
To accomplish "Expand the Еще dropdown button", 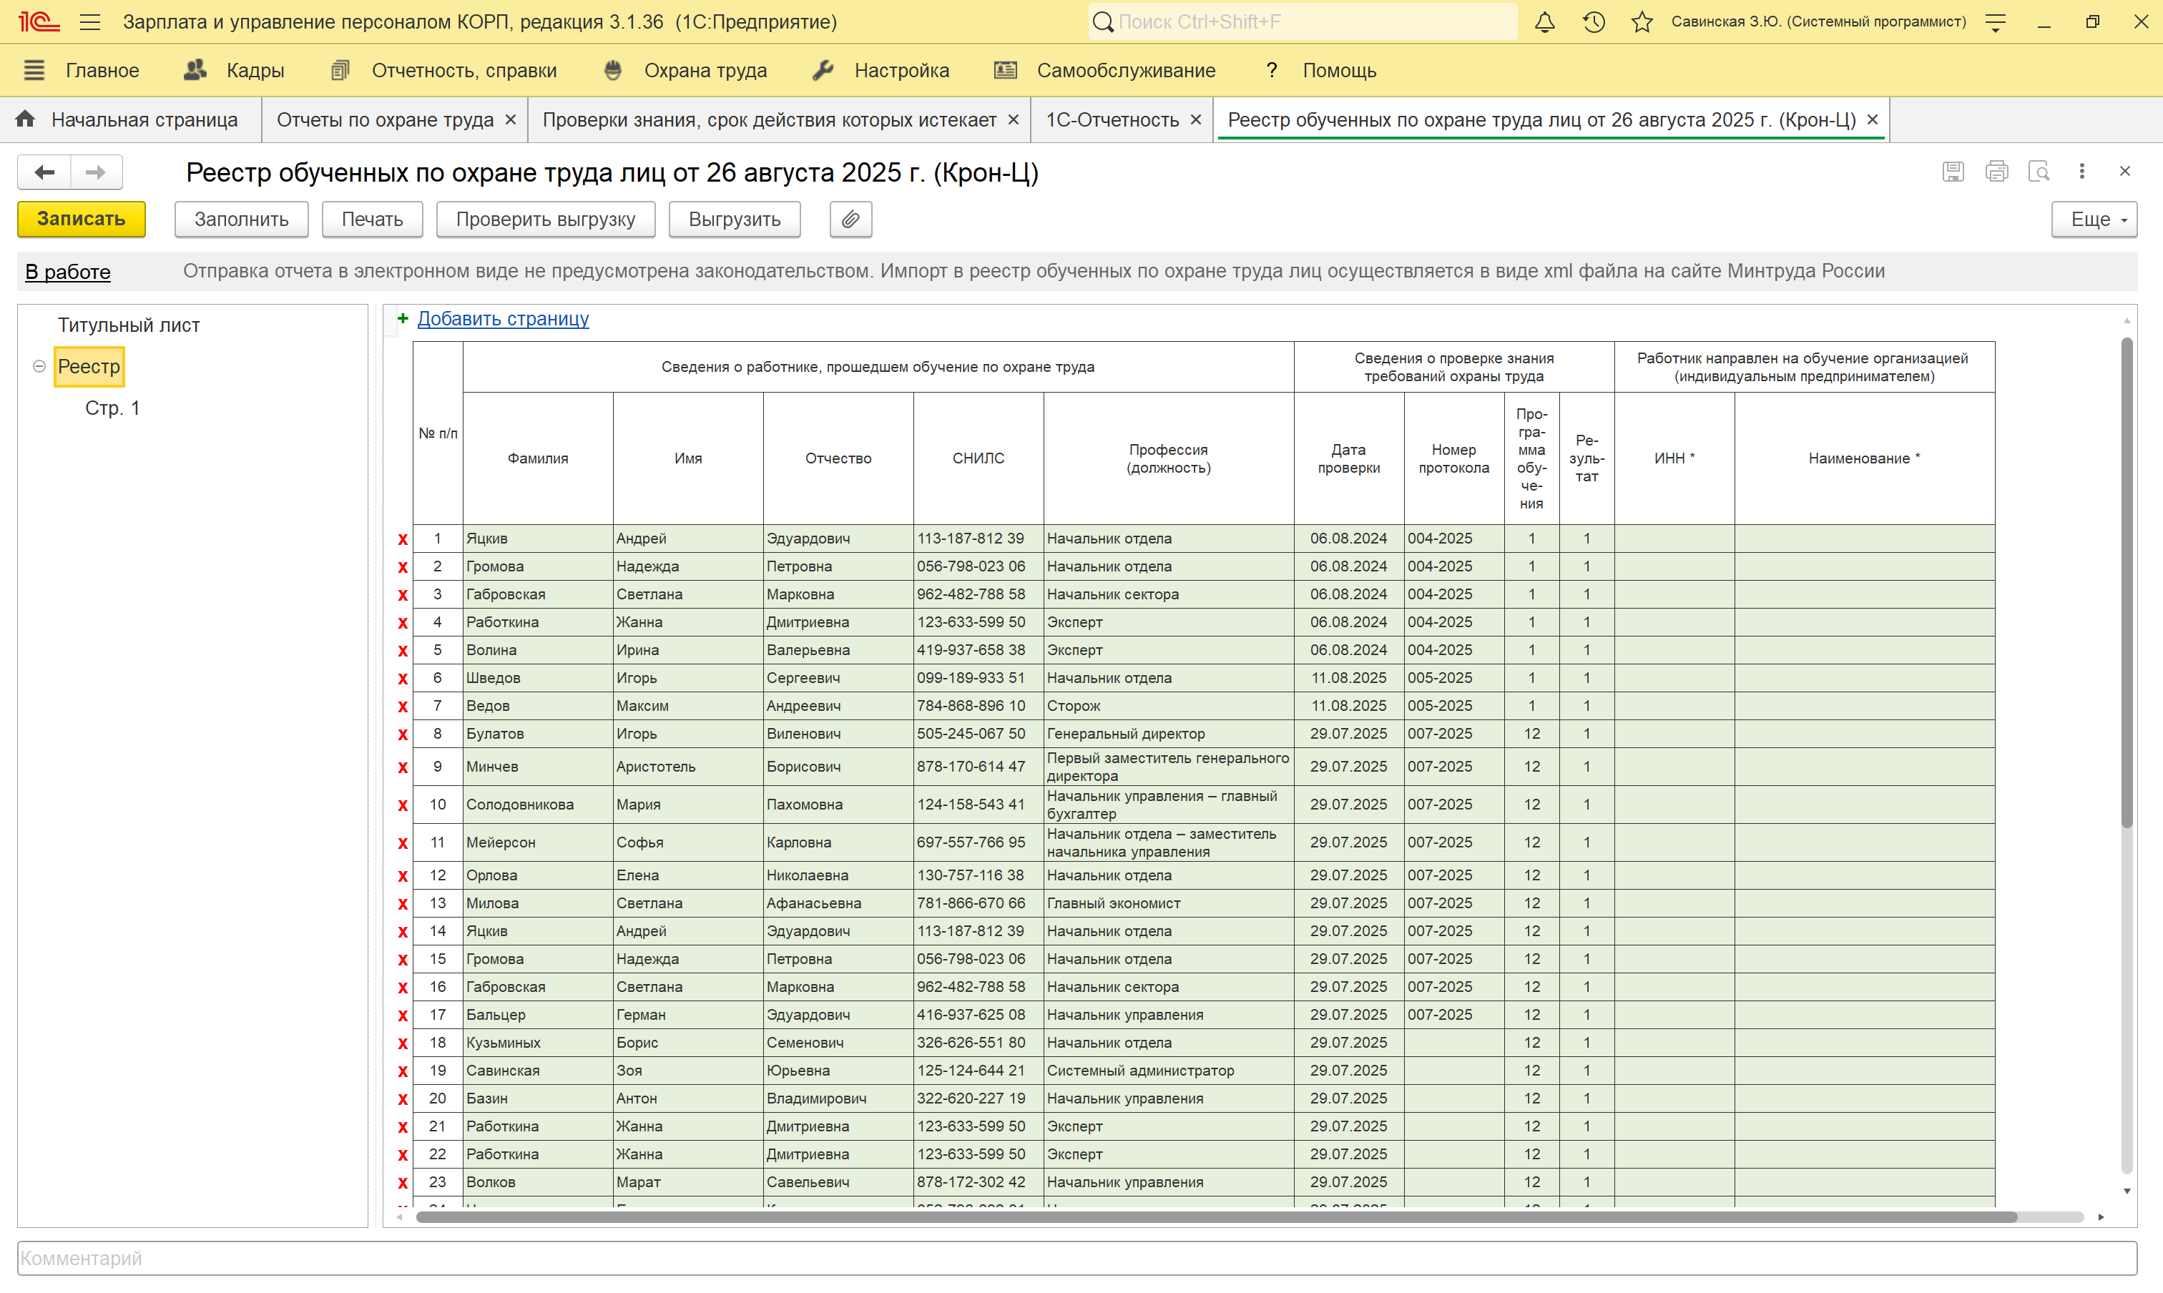I will coord(2094,219).
